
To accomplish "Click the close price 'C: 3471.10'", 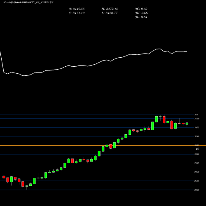I will (x=77, y=13).
